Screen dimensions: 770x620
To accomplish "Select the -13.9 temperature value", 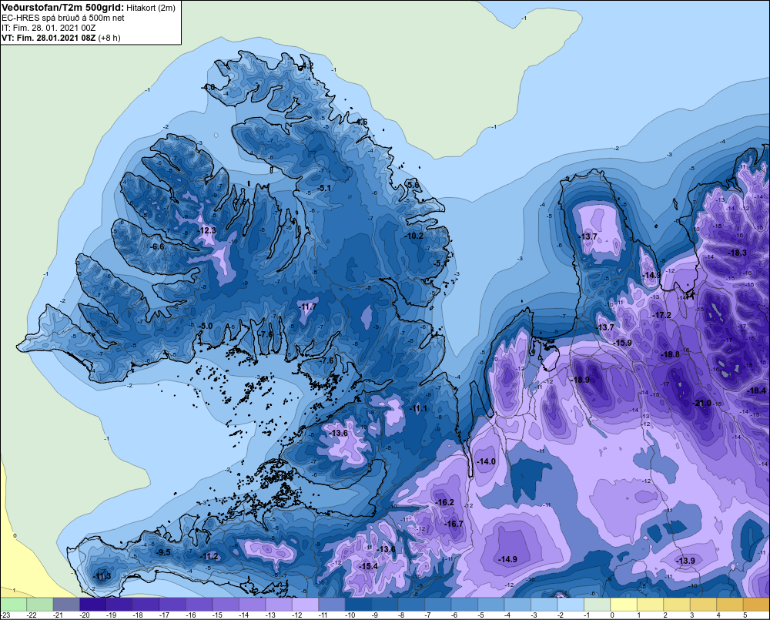I will click(686, 561).
